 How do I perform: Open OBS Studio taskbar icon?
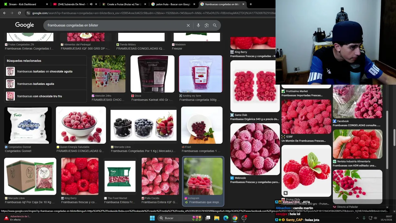tap(244, 218)
